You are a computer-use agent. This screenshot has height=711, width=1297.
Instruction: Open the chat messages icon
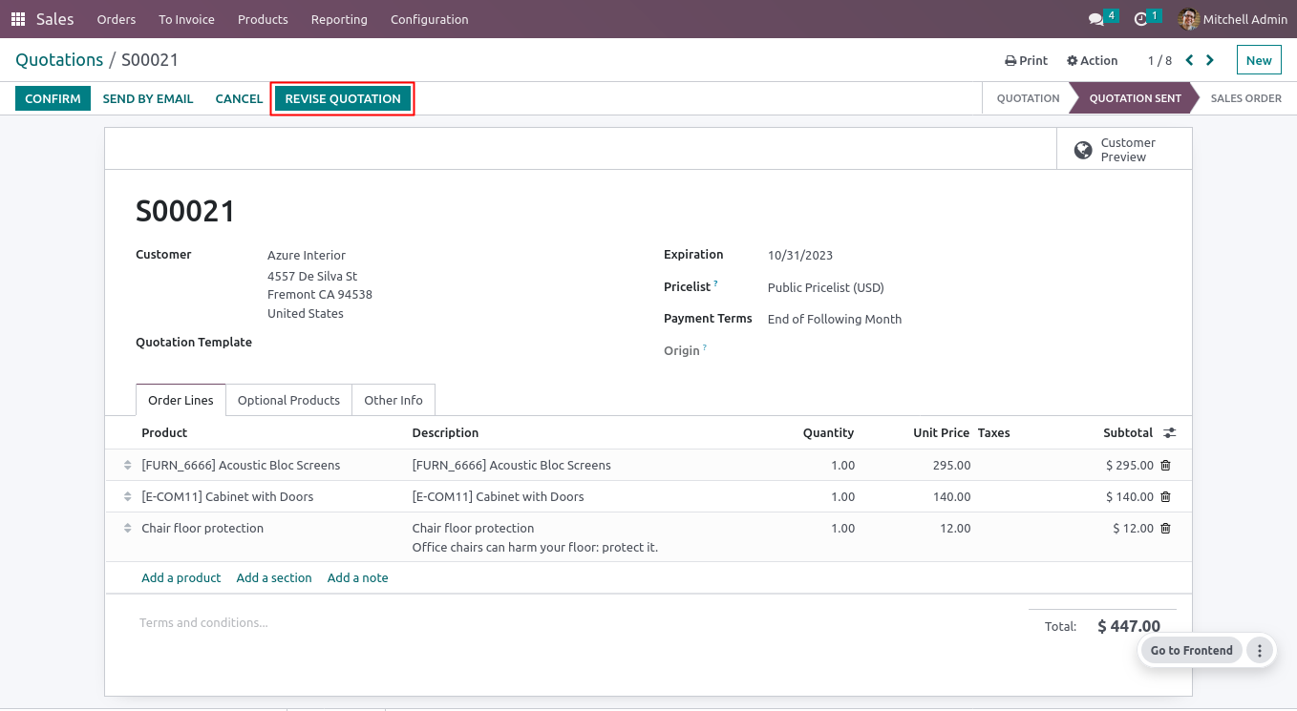pos(1096,19)
